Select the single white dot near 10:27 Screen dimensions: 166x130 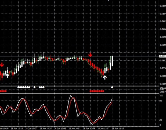point(34,87)
